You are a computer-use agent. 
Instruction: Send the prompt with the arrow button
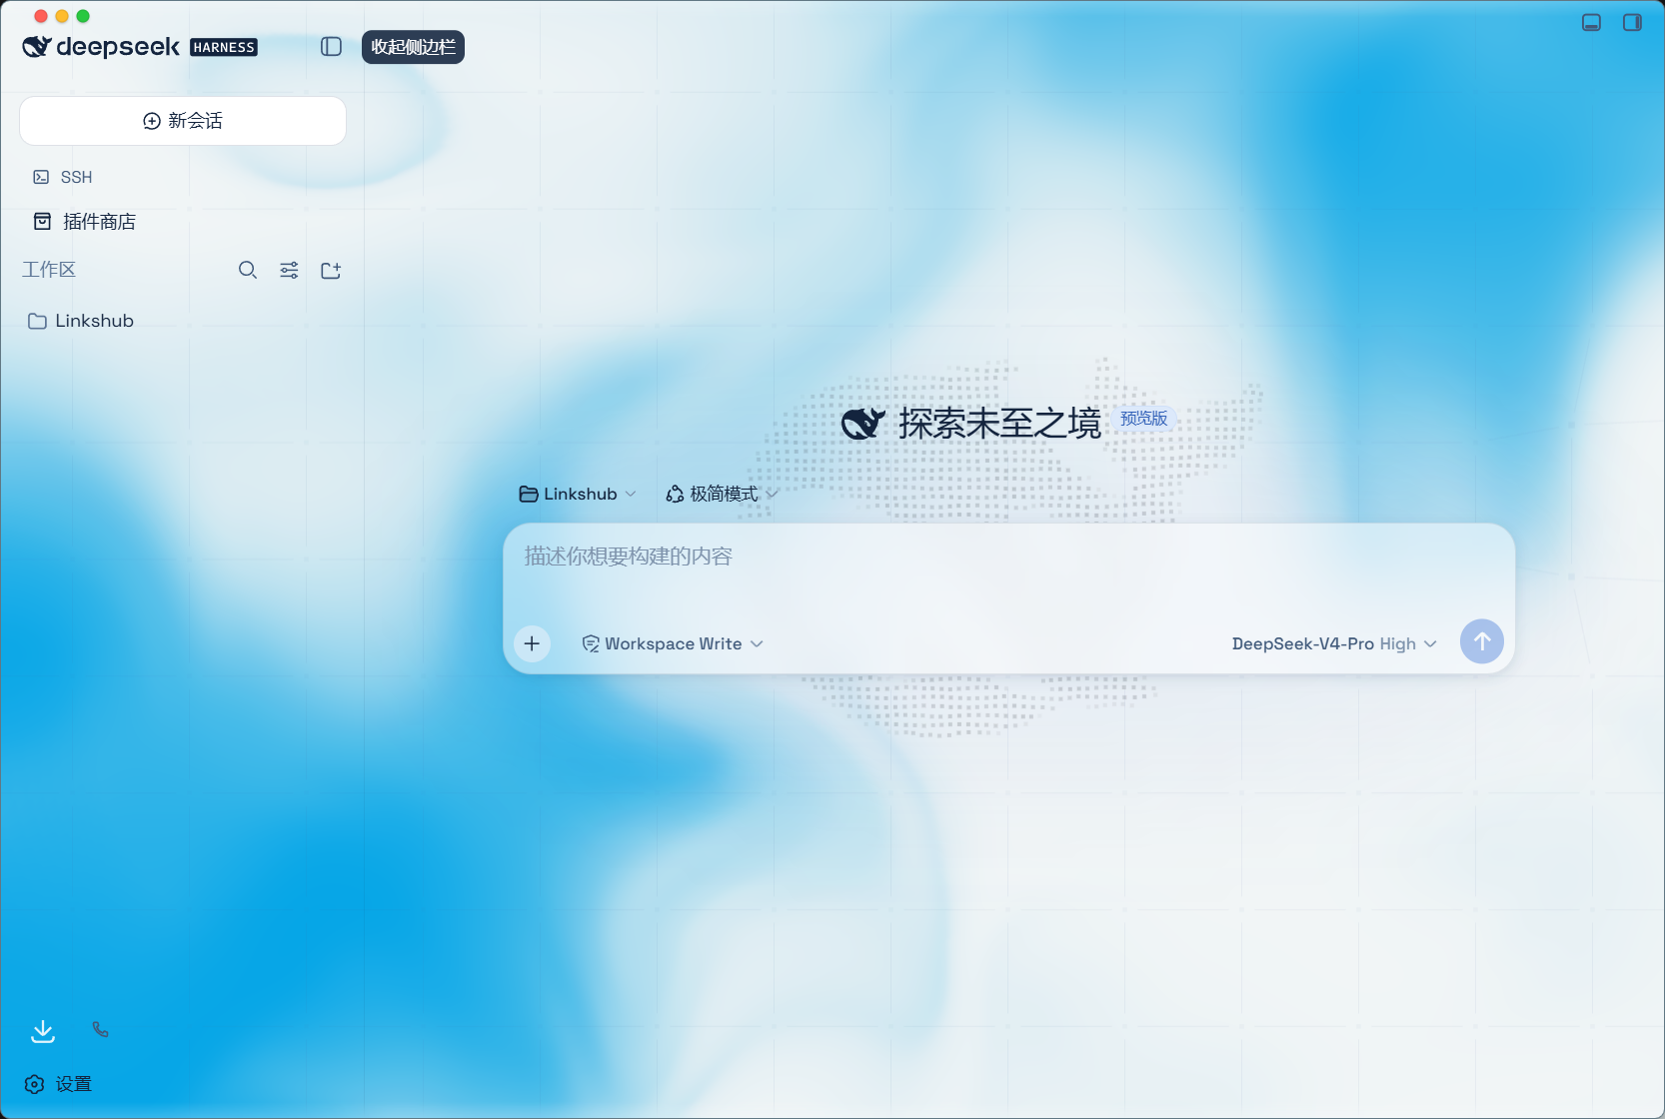pyautogui.click(x=1482, y=641)
